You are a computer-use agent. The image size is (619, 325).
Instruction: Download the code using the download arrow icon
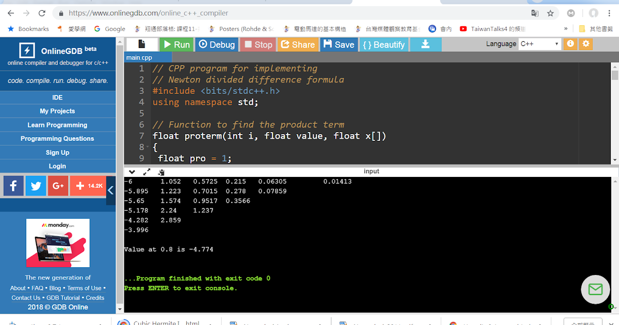[x=426, y=45]
